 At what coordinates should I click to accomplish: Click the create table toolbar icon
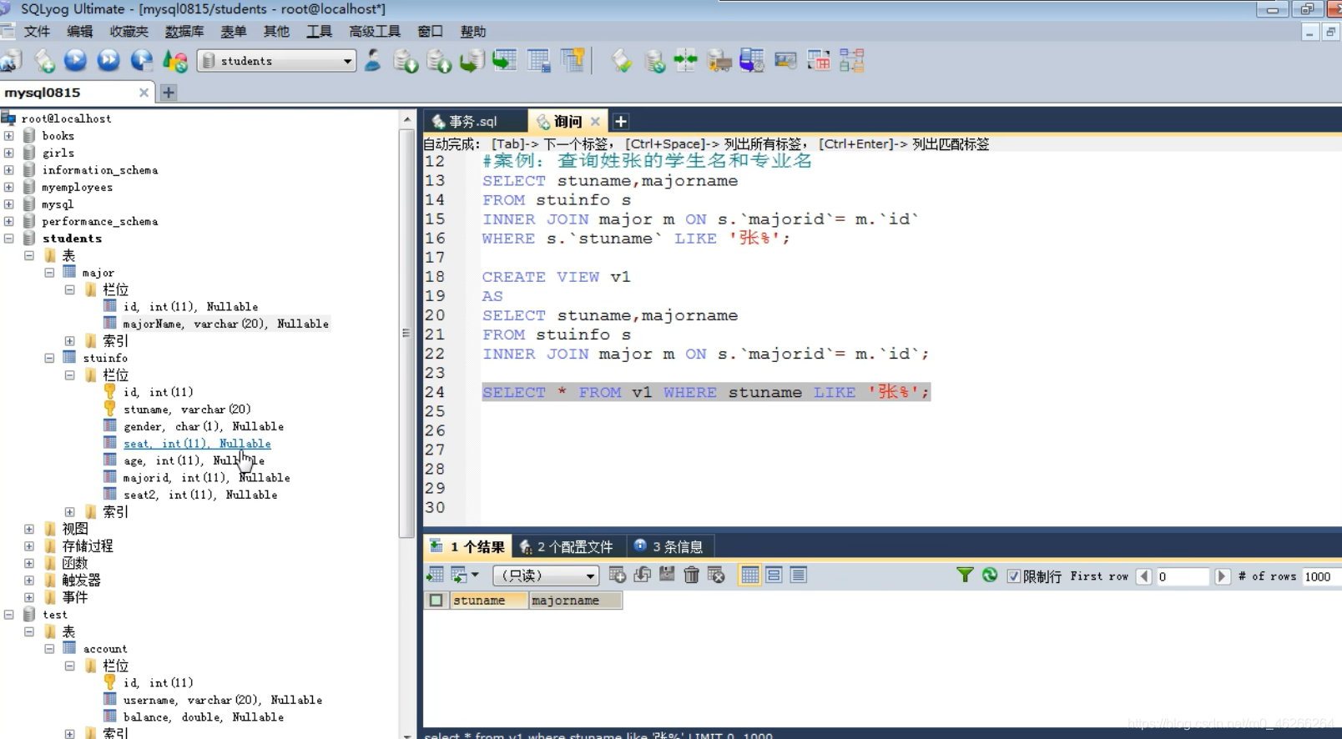click(505, 60)
